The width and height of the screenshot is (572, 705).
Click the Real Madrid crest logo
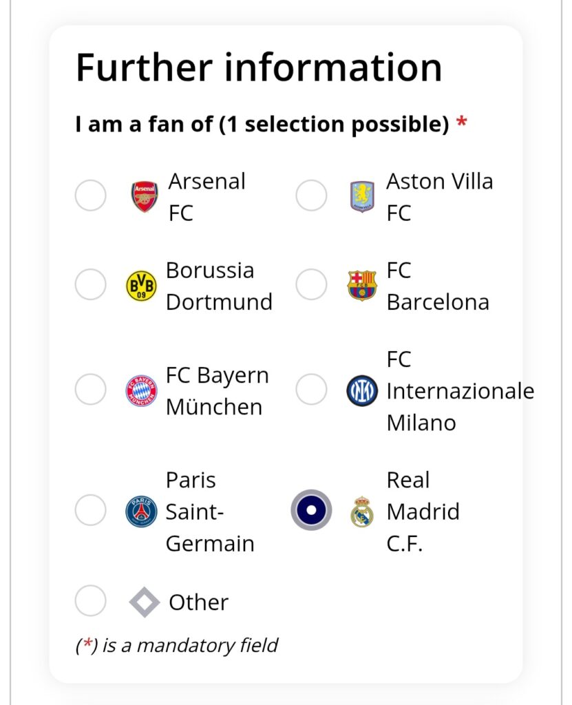coord(362,512)
